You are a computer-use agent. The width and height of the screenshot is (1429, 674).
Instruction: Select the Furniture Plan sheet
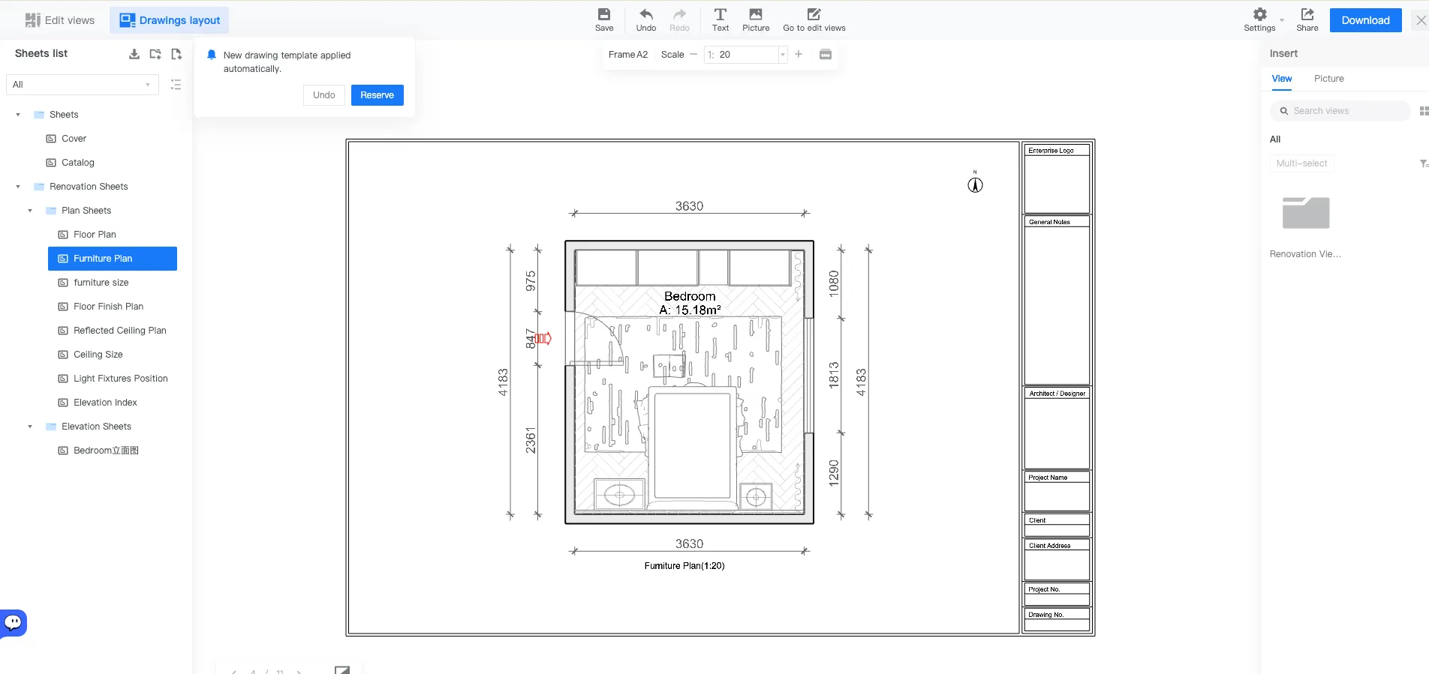(x=113, y=259)
